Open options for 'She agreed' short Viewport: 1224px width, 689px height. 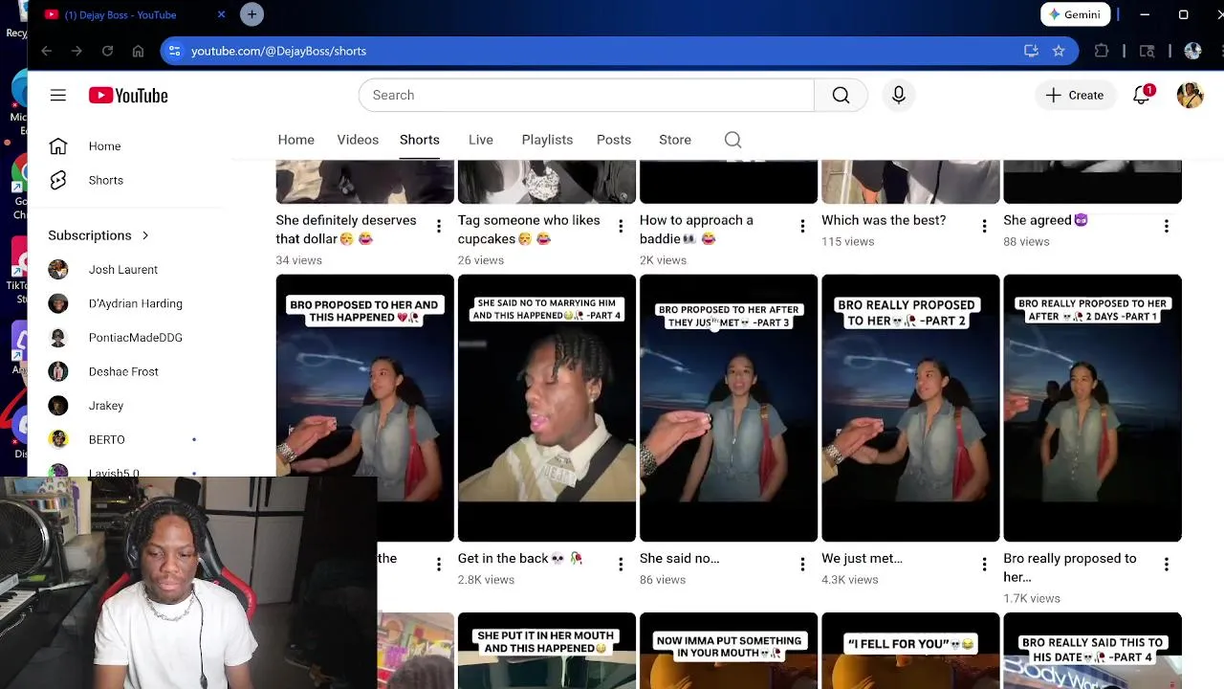[x=1166, y=227]
